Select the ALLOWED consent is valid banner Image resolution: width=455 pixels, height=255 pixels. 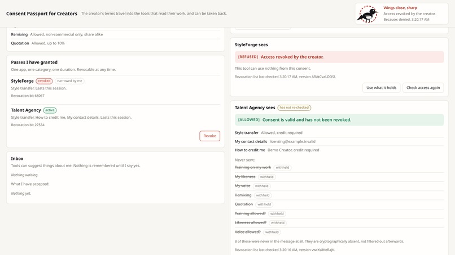[339, 120]
